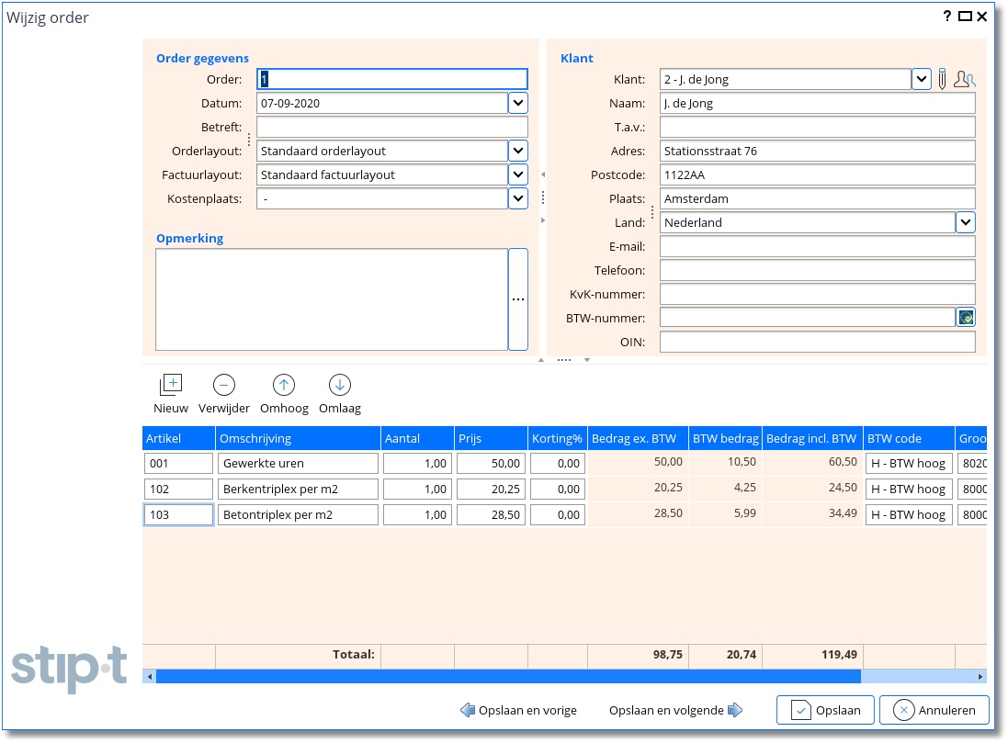Viewport: 1008px width, 743px height.
Task: Open the Datum dropdown
Action: [x=518, y=104]
